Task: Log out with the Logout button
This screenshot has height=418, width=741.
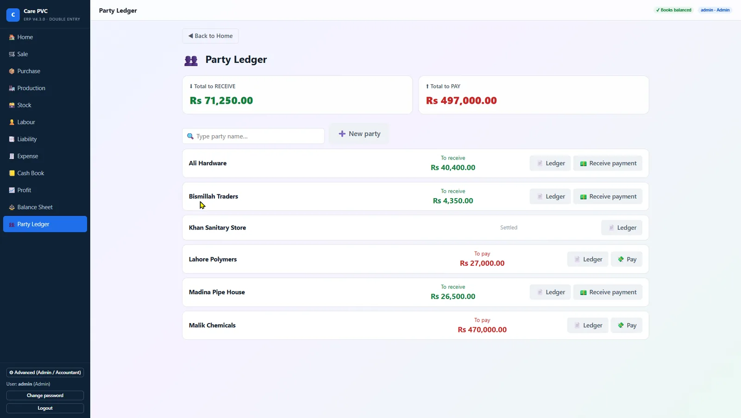Action: 45,408
